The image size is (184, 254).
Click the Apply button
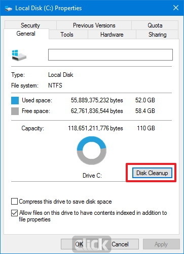coord(161,244)
